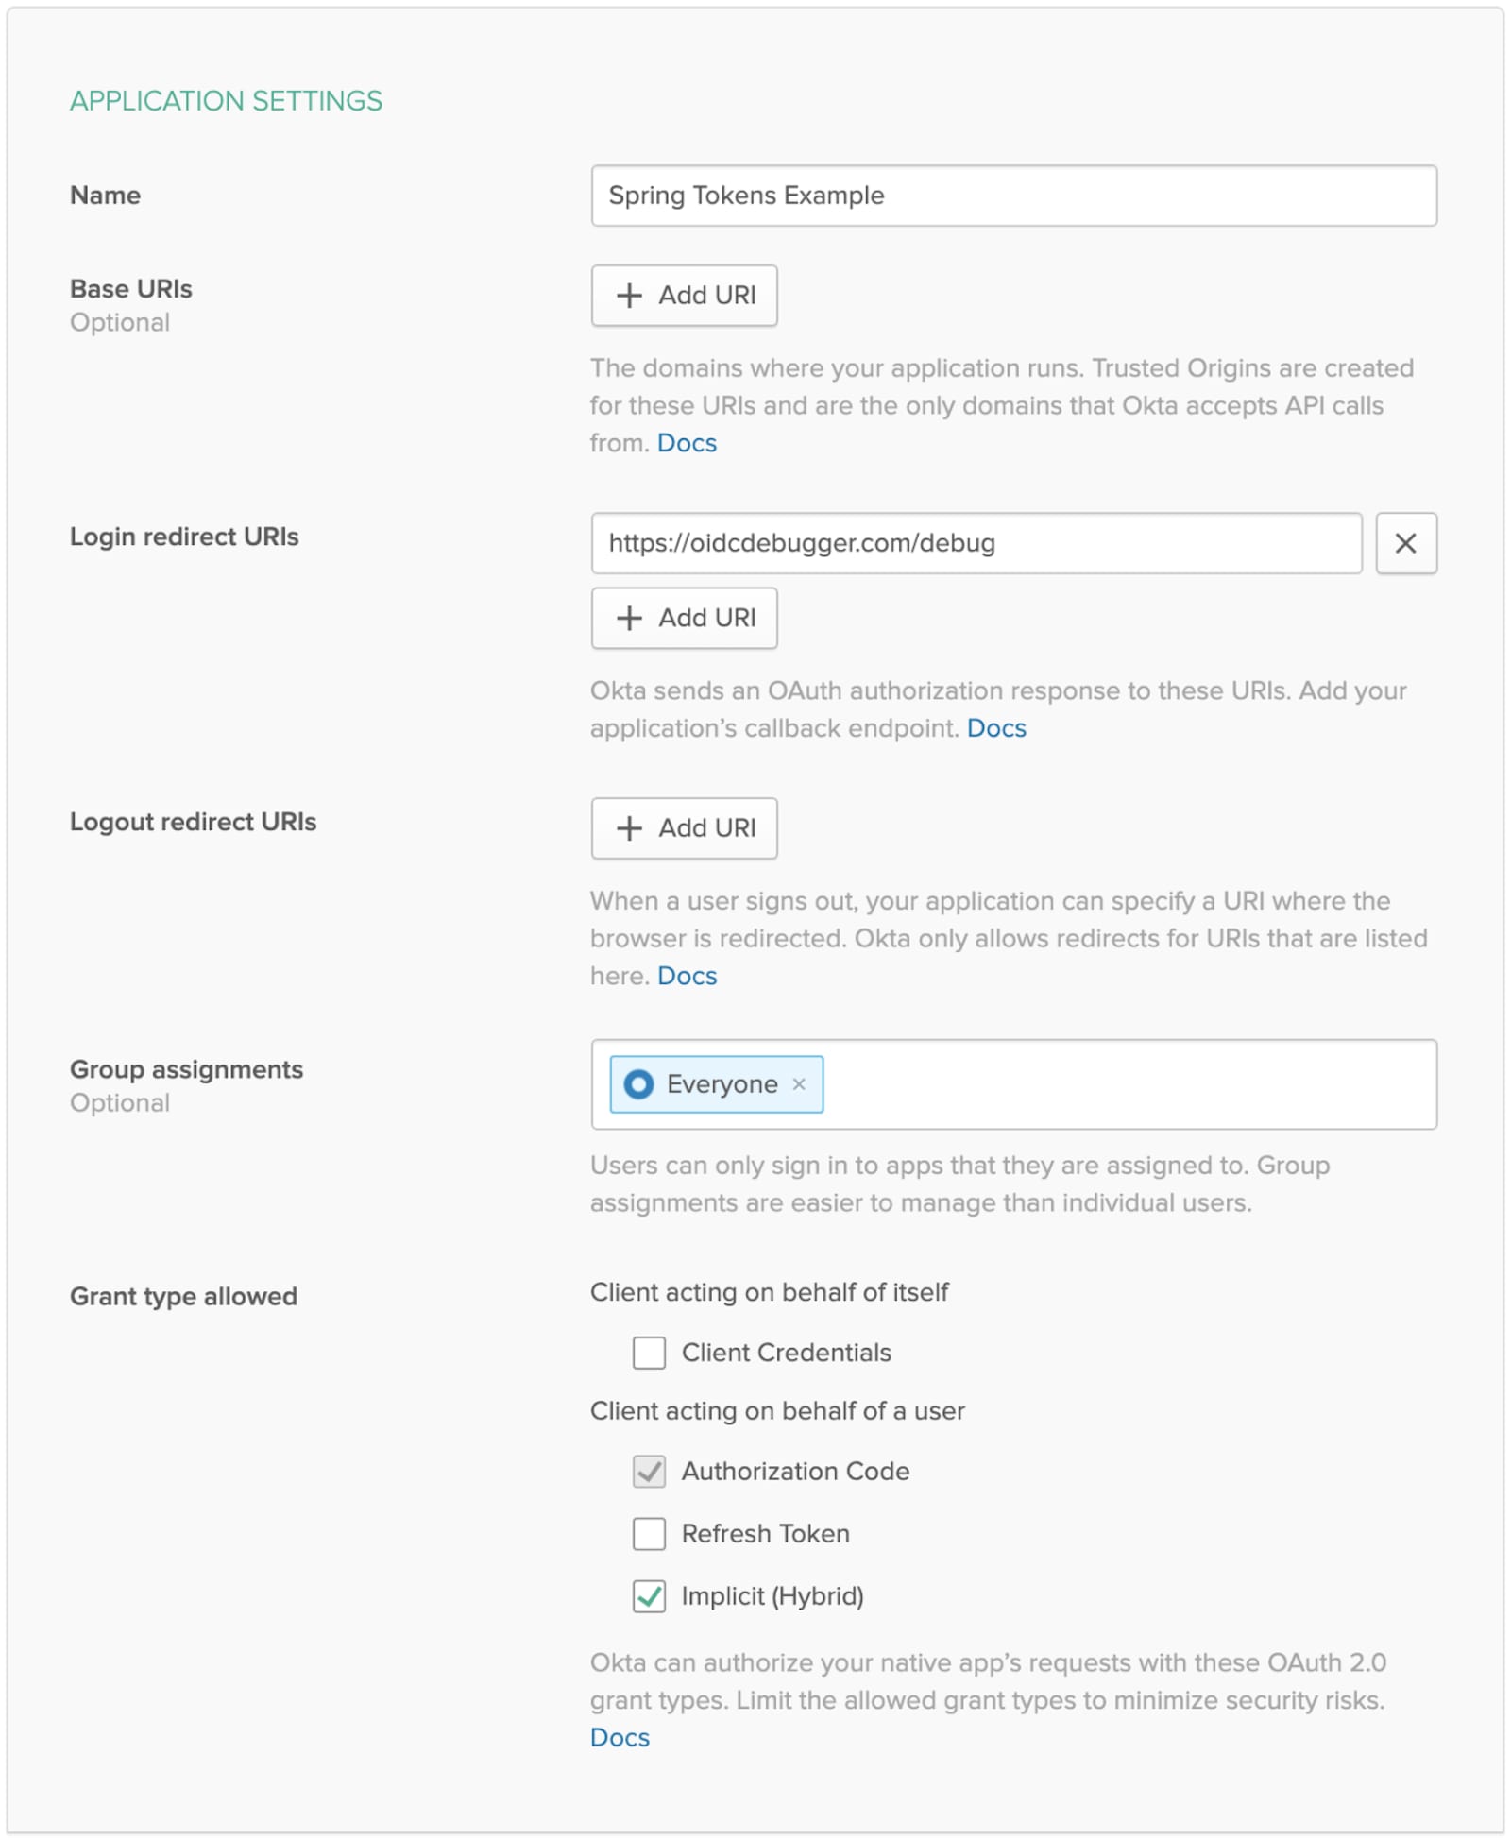Check the Refresh Token grant type
The height and width of the screenshot is (1840, 1511).
click(x=648, y=1534)
